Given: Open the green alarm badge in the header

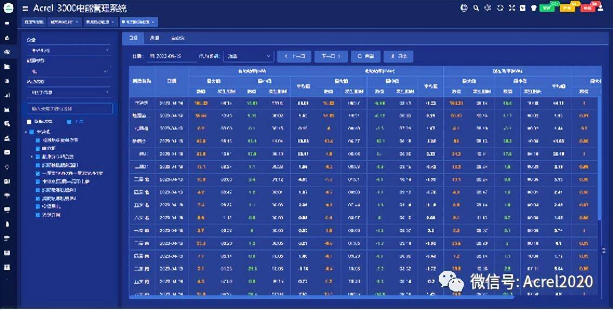Looking at the screenshot, I should (548, 7).
